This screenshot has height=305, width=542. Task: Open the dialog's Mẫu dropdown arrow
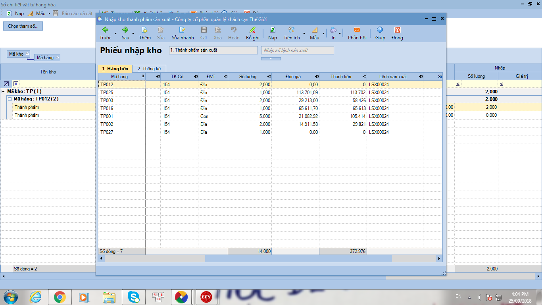323,33
